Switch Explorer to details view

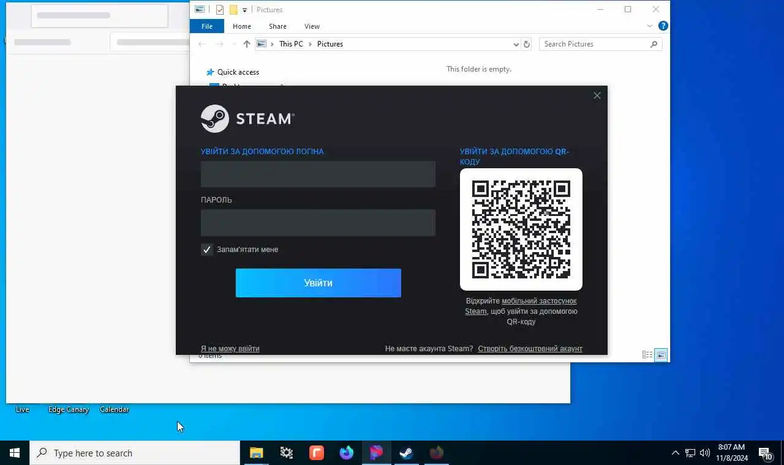[647, 355]
